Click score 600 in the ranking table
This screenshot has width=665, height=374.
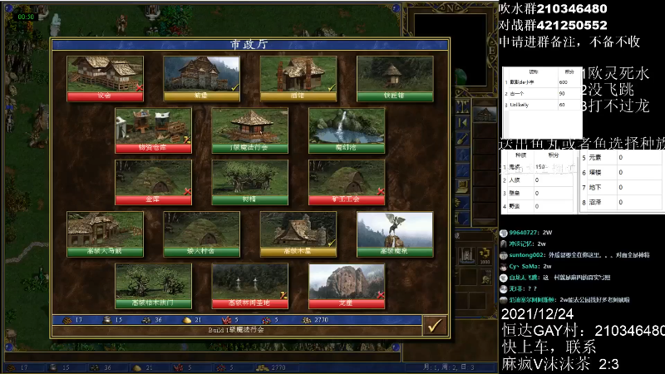564,82
